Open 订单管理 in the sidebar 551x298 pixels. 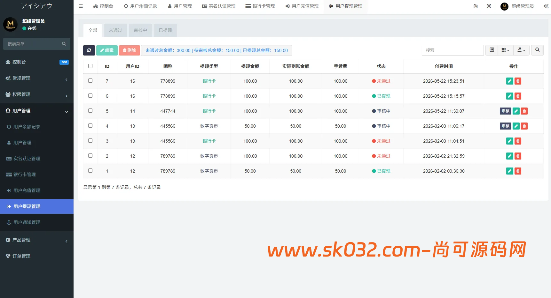[x=37, y=256]
